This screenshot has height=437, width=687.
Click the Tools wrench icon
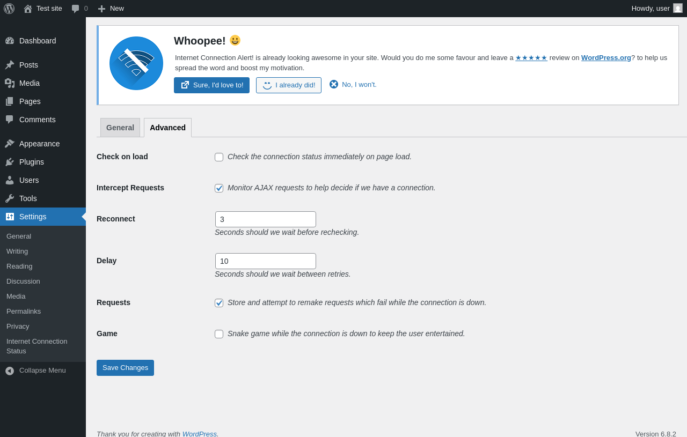pyautogui.click(x=10, y=198)
